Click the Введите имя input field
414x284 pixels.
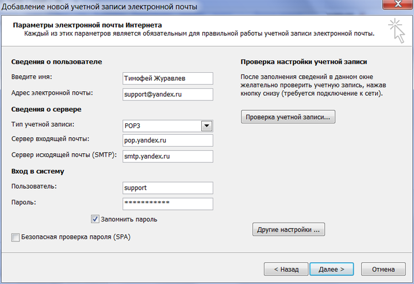pyautogui.click(x=167, y=78)
